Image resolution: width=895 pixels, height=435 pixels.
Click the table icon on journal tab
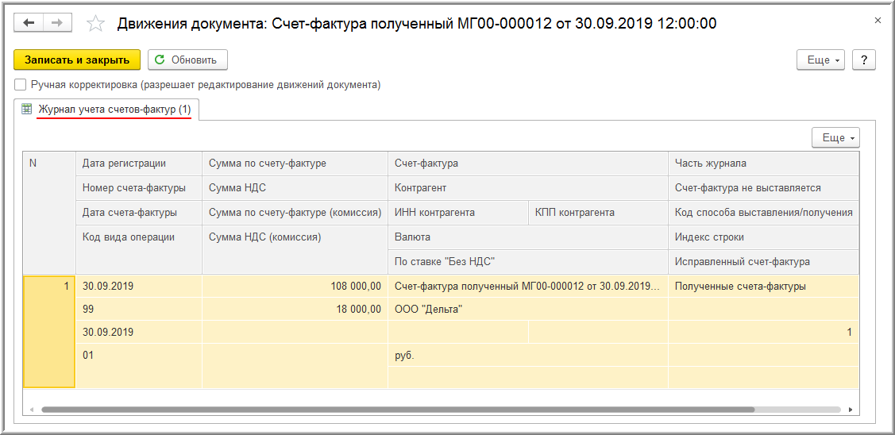(27, 109)
